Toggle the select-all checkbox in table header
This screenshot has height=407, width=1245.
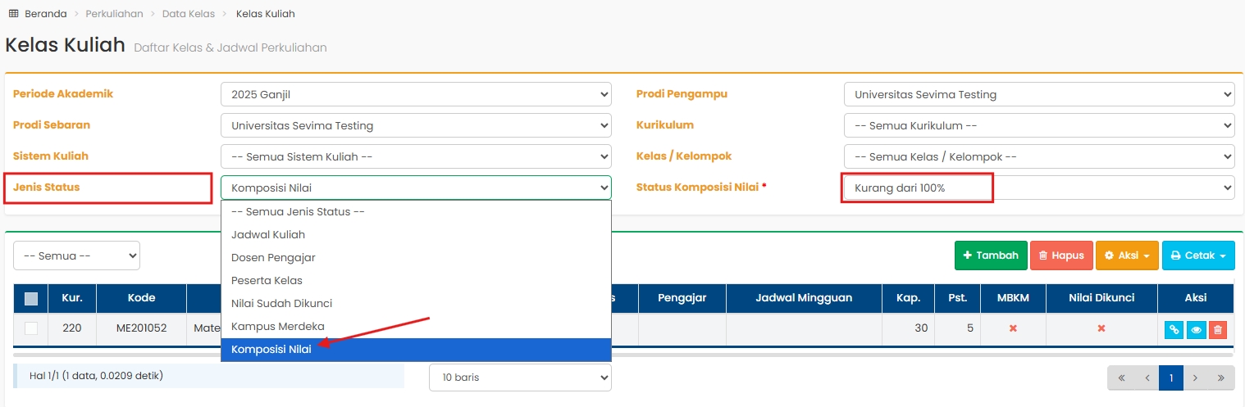(31, 299)
